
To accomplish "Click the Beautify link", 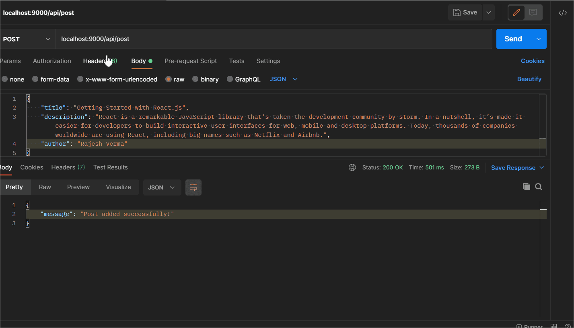I will 529,79.
